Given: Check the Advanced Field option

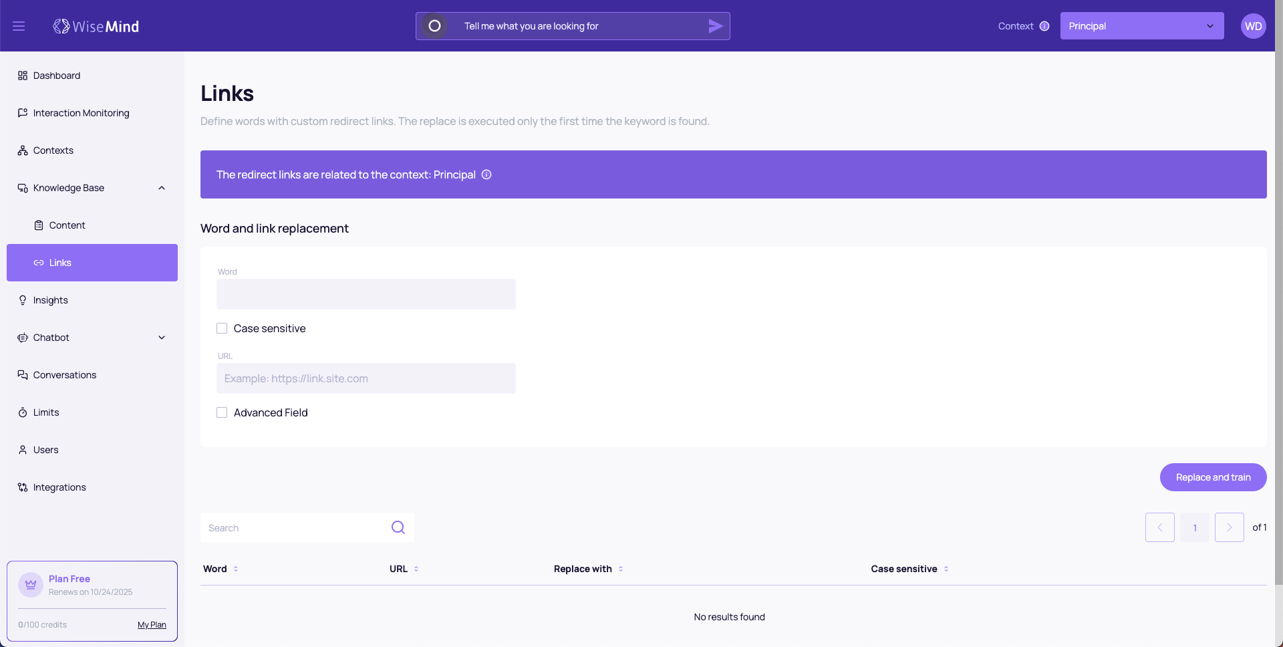Looking at the screenshot, I should (222, 412).
